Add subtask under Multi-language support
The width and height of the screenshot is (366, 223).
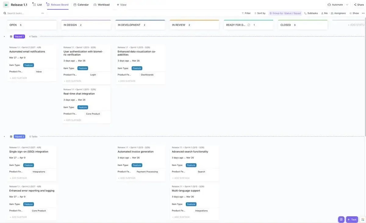click(181, 217)
